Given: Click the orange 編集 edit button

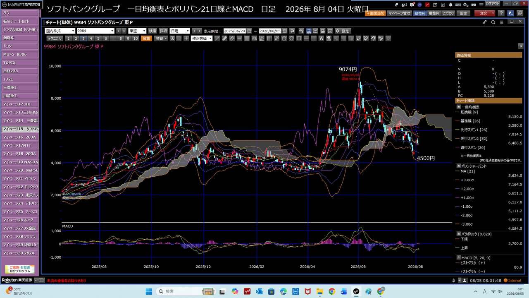Looking at the screenshot, I should point(147,38).
